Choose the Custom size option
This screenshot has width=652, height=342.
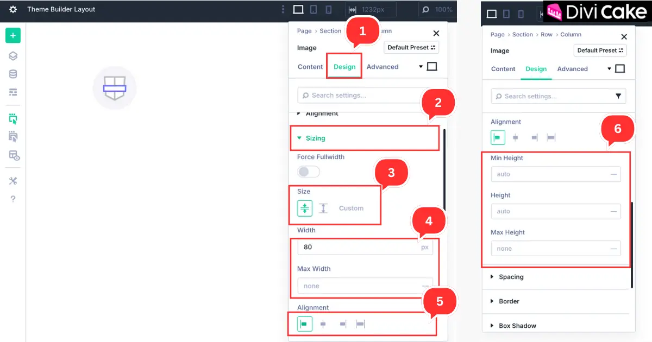click(x=351, y=208)
